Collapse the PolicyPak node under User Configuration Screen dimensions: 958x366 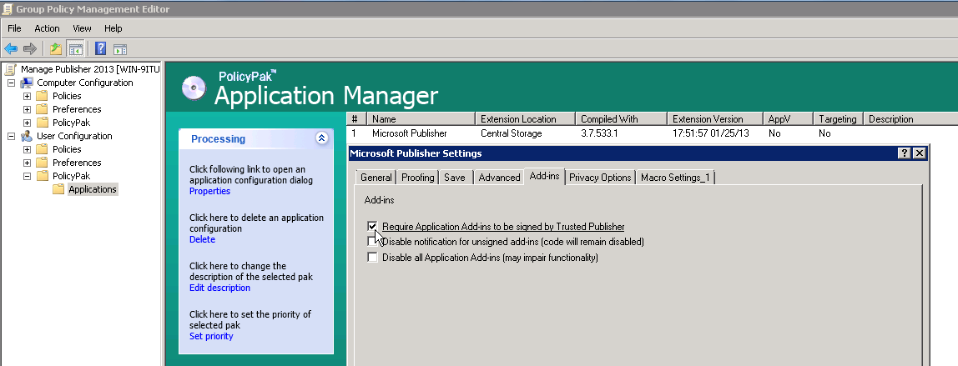pyautogui.click(x=27, y=176)
